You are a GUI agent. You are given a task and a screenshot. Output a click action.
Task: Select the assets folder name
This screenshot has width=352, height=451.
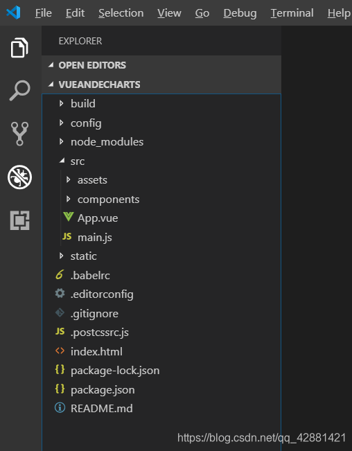pos(92,180)
